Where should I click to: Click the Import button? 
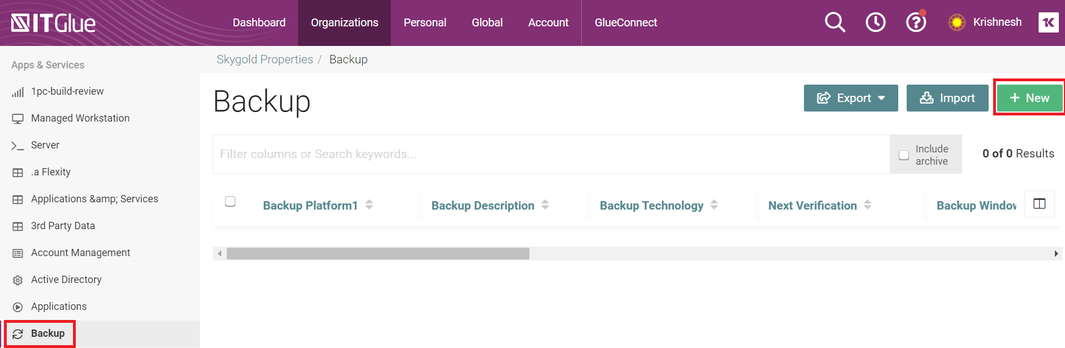(x=947, y=98)
